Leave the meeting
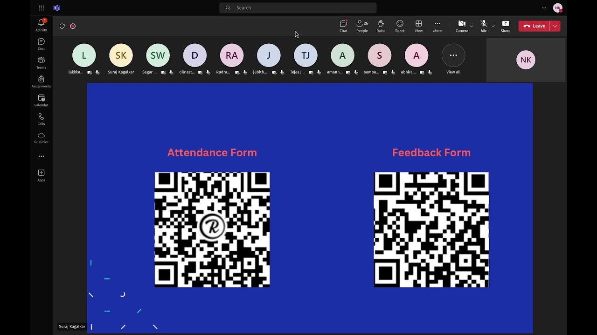Screen dimensions: 597x335 click(534, 26)
